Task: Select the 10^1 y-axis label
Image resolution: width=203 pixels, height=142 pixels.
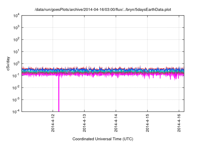Action: click(x=16, y=52)
